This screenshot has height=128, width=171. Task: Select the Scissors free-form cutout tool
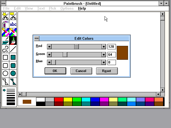pyautogui.click(x=5, y=16)
